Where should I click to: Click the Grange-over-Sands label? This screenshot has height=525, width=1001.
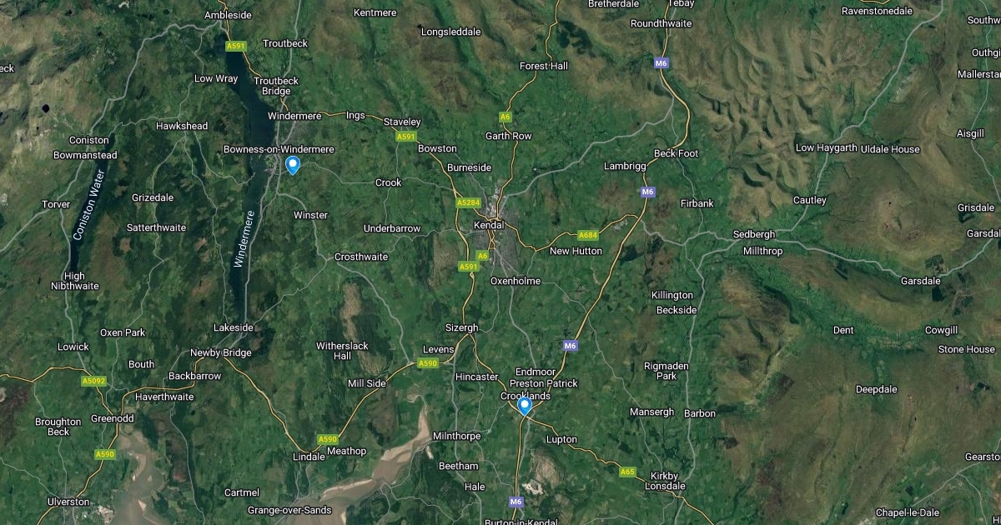289,510
